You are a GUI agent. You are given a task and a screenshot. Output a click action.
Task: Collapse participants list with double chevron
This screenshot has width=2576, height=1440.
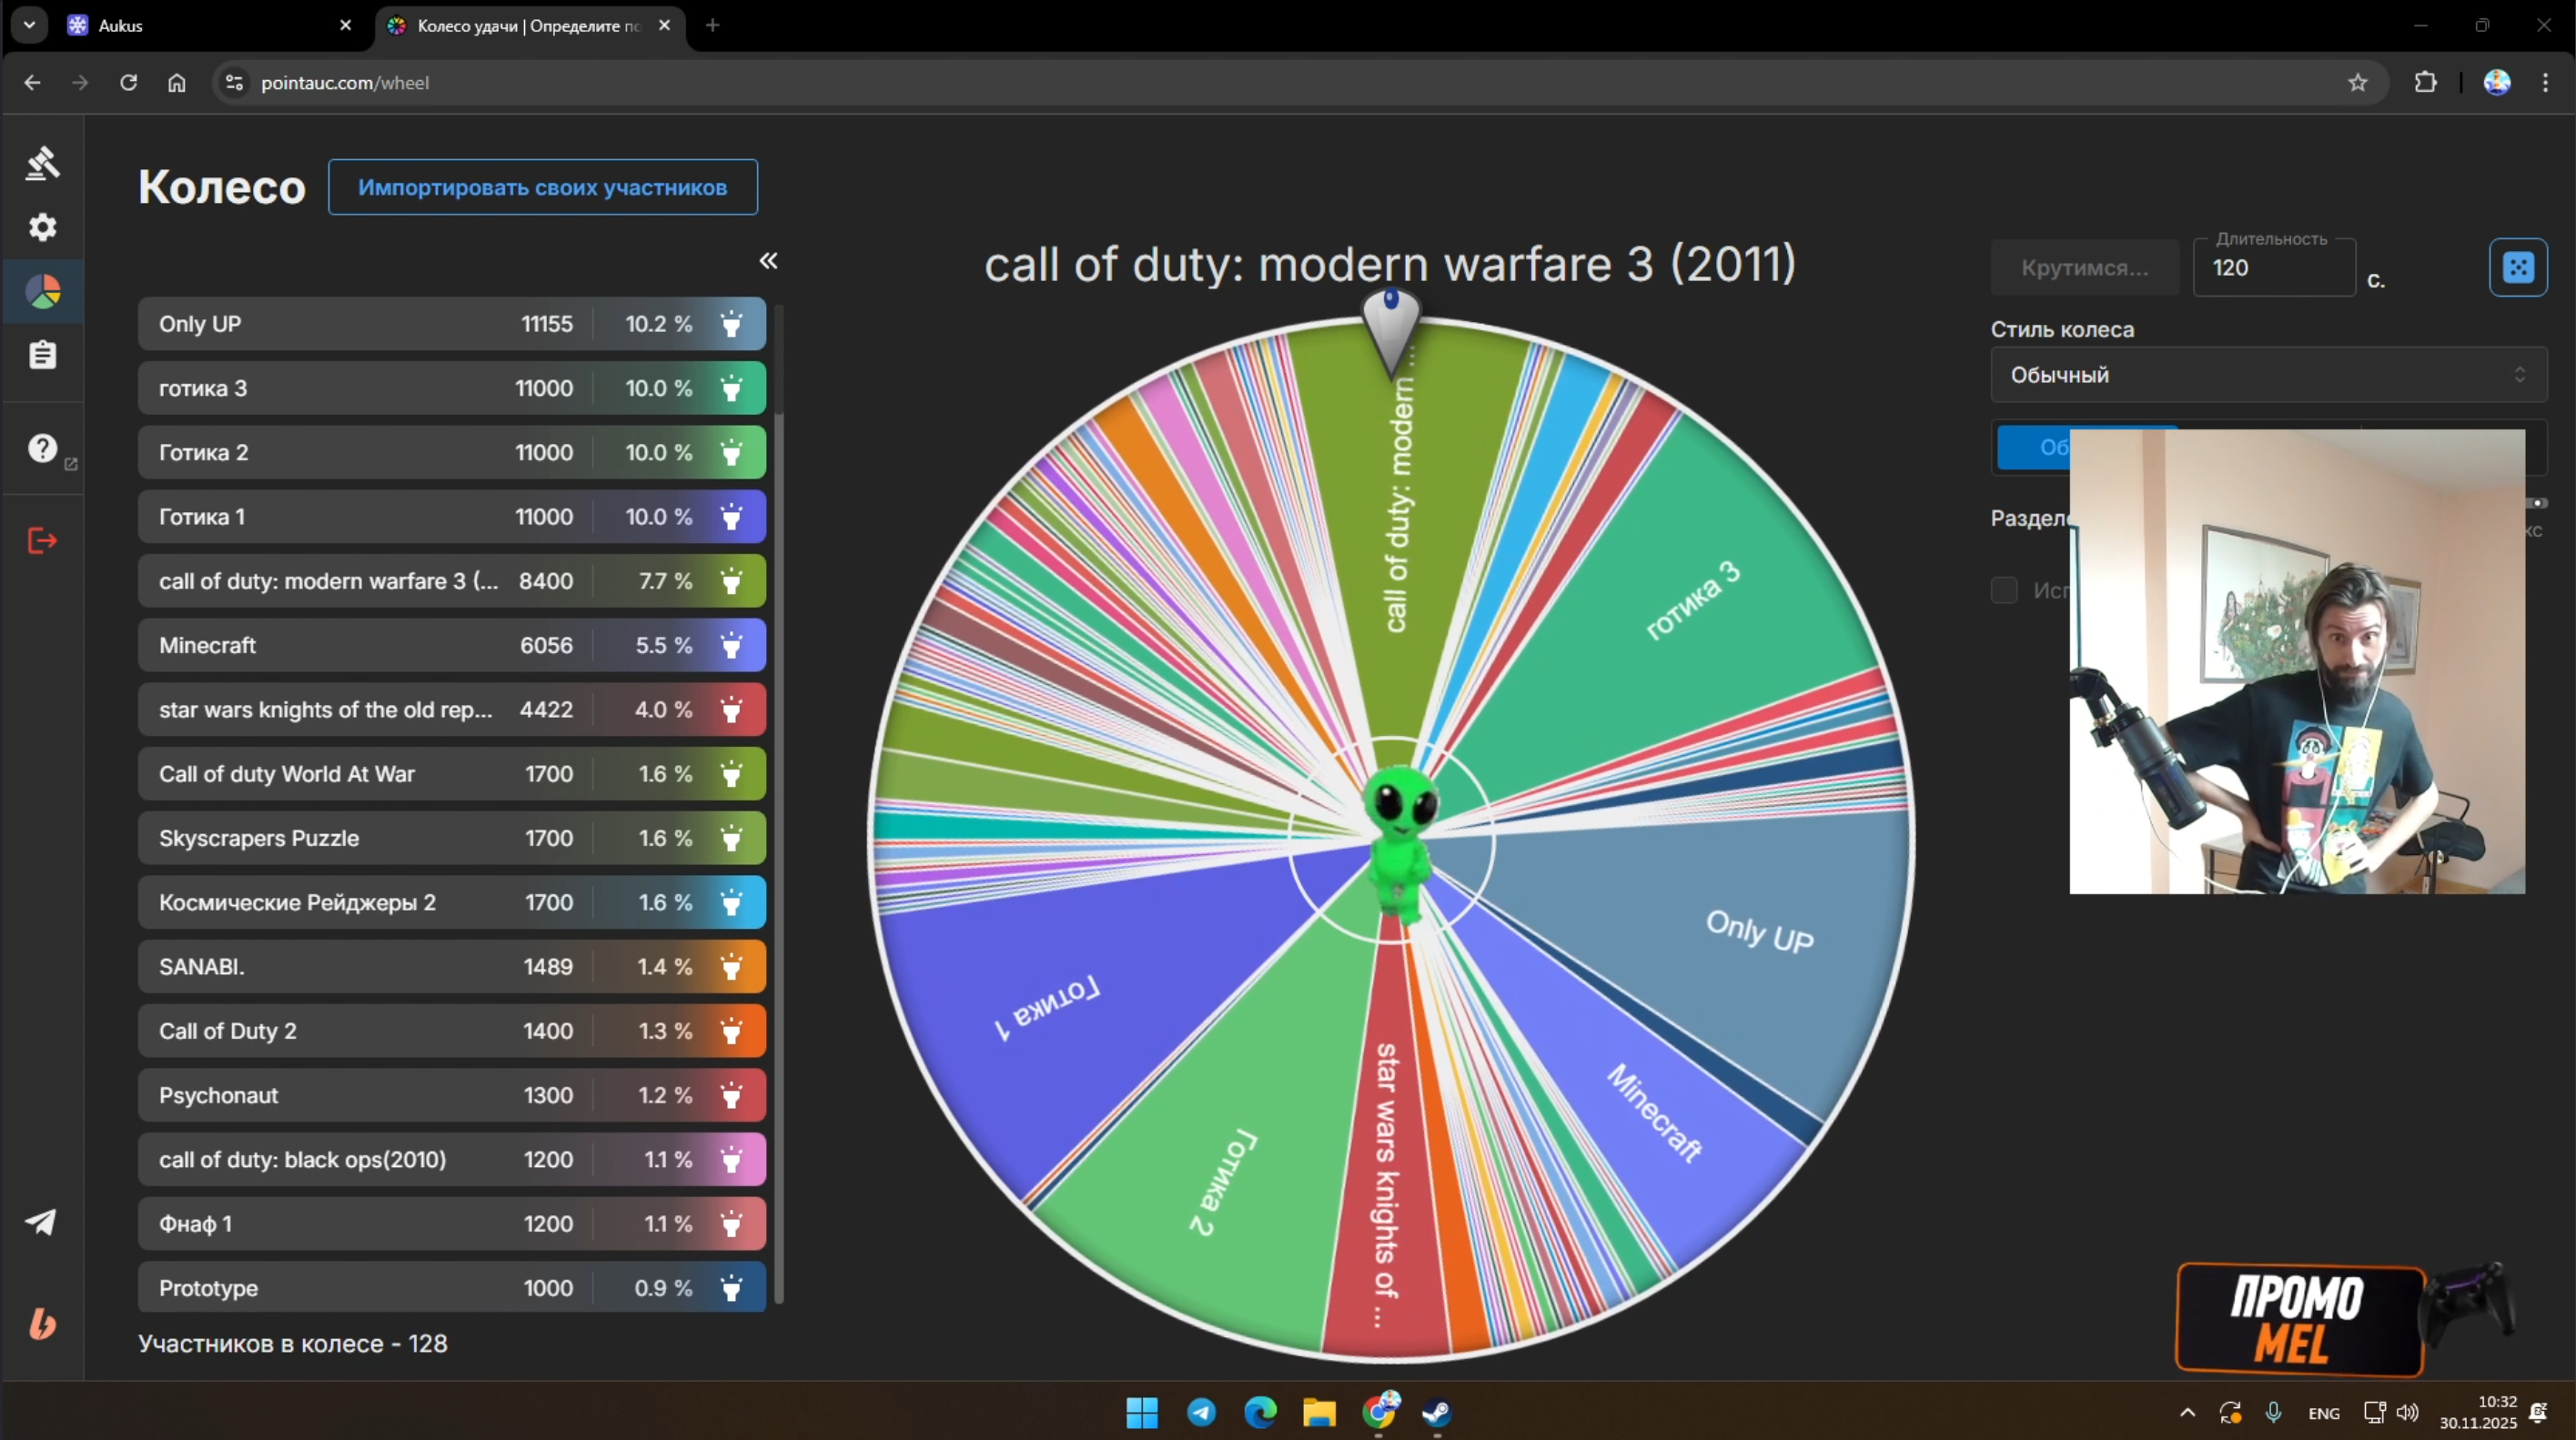(x=768, y=261)
